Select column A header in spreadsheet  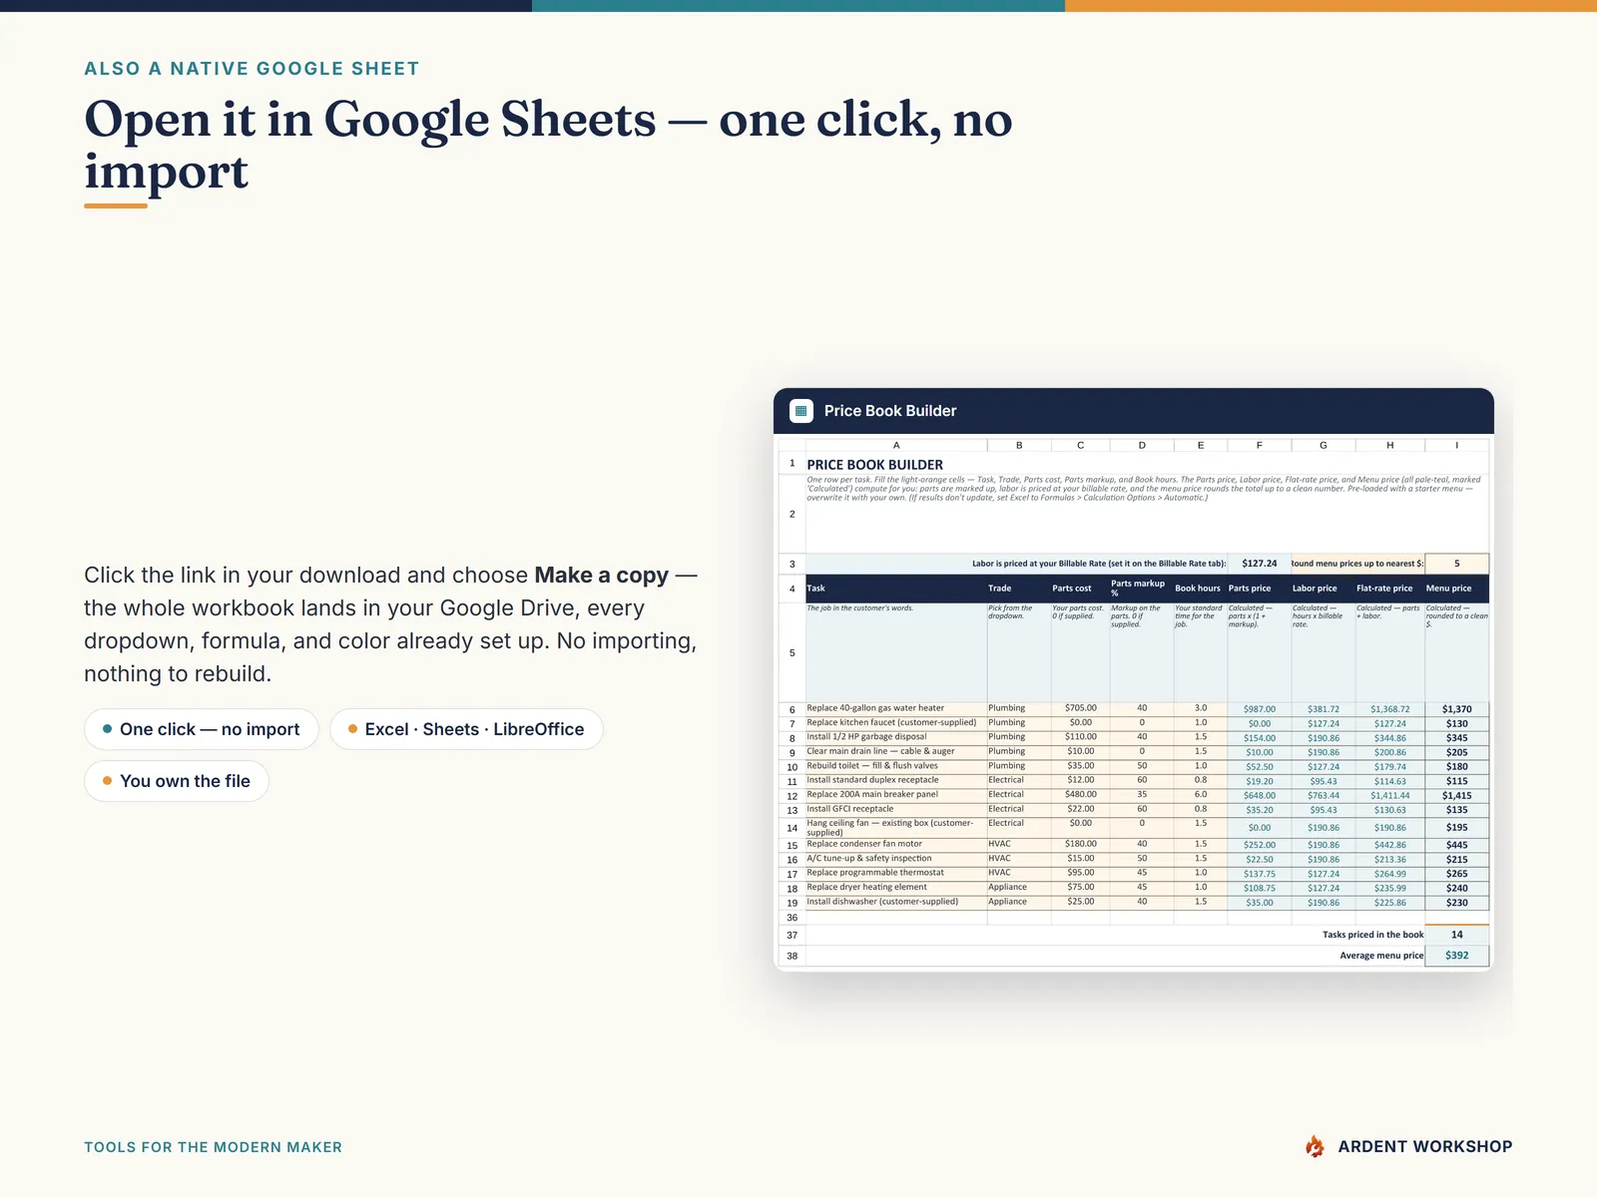[x=896, y=445]
